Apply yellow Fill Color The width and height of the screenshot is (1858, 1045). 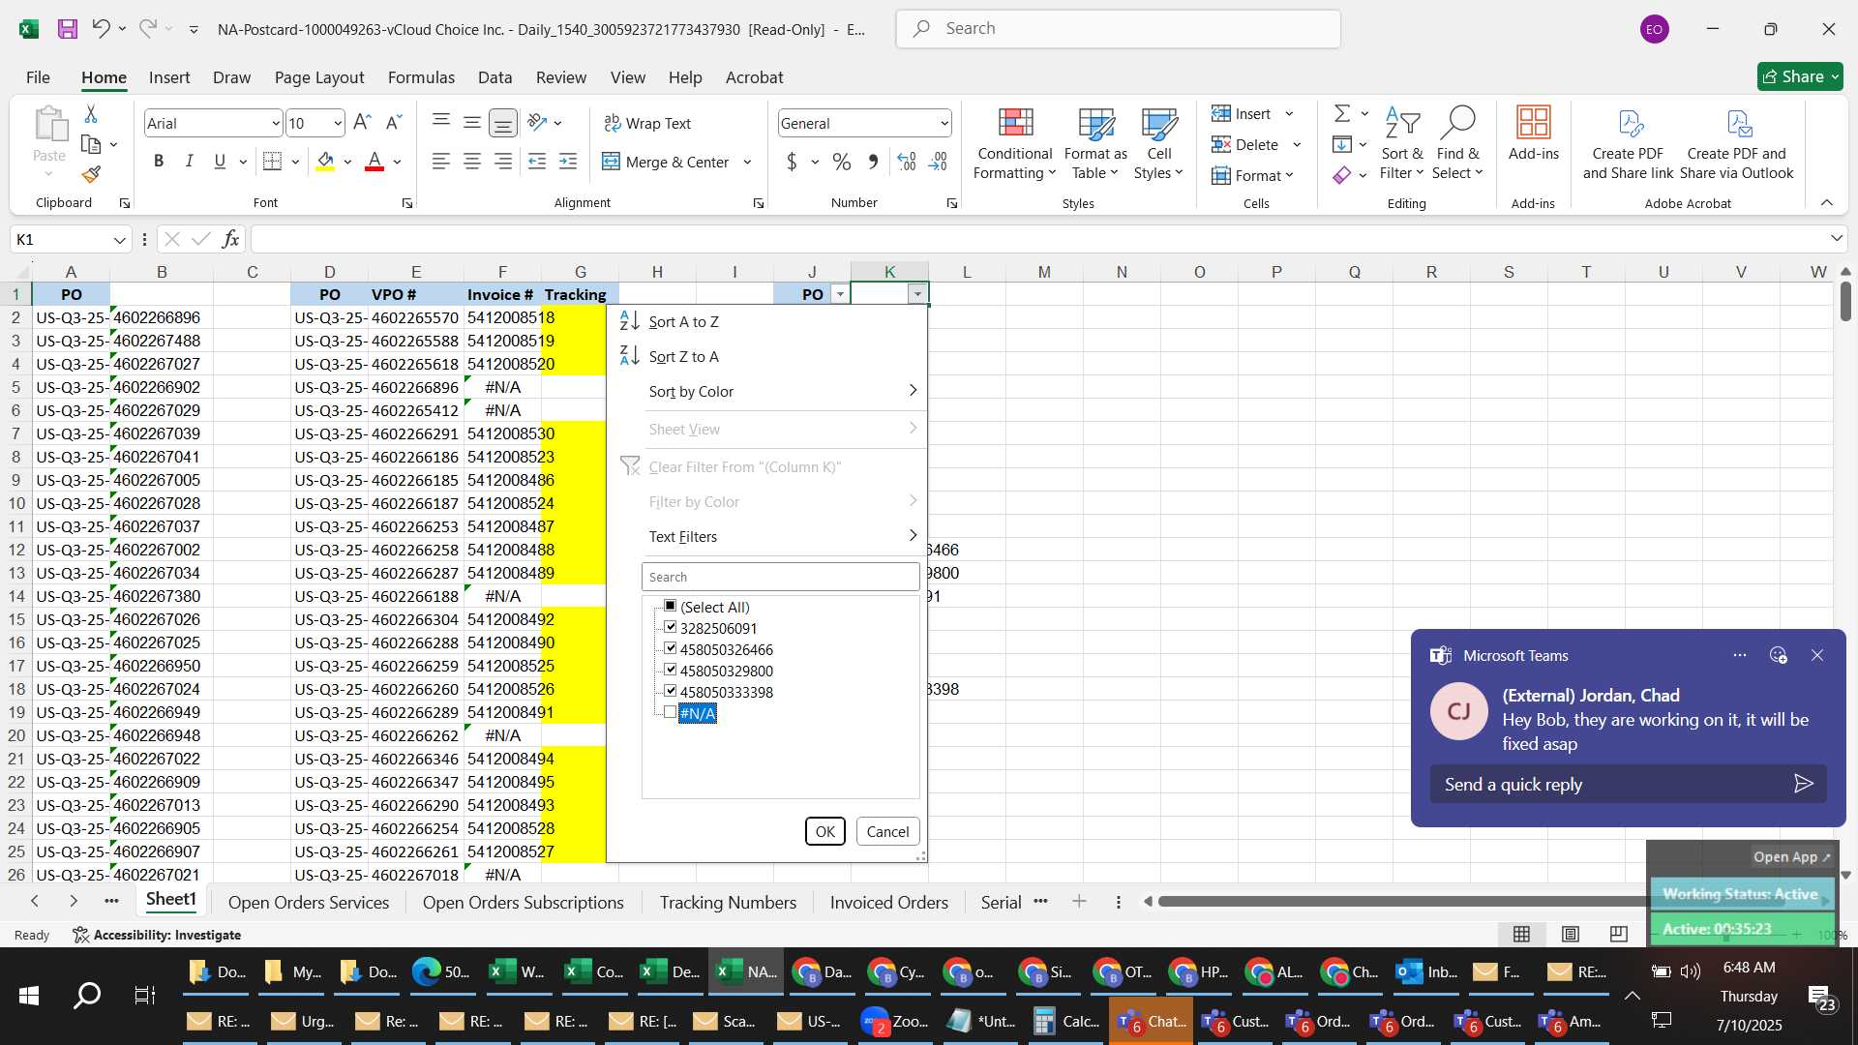point(325,162)
